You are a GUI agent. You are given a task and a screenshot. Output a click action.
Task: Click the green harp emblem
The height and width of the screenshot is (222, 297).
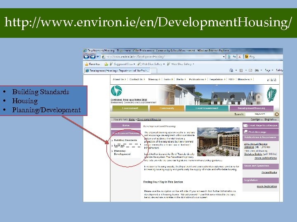click(x=272, y=95)
